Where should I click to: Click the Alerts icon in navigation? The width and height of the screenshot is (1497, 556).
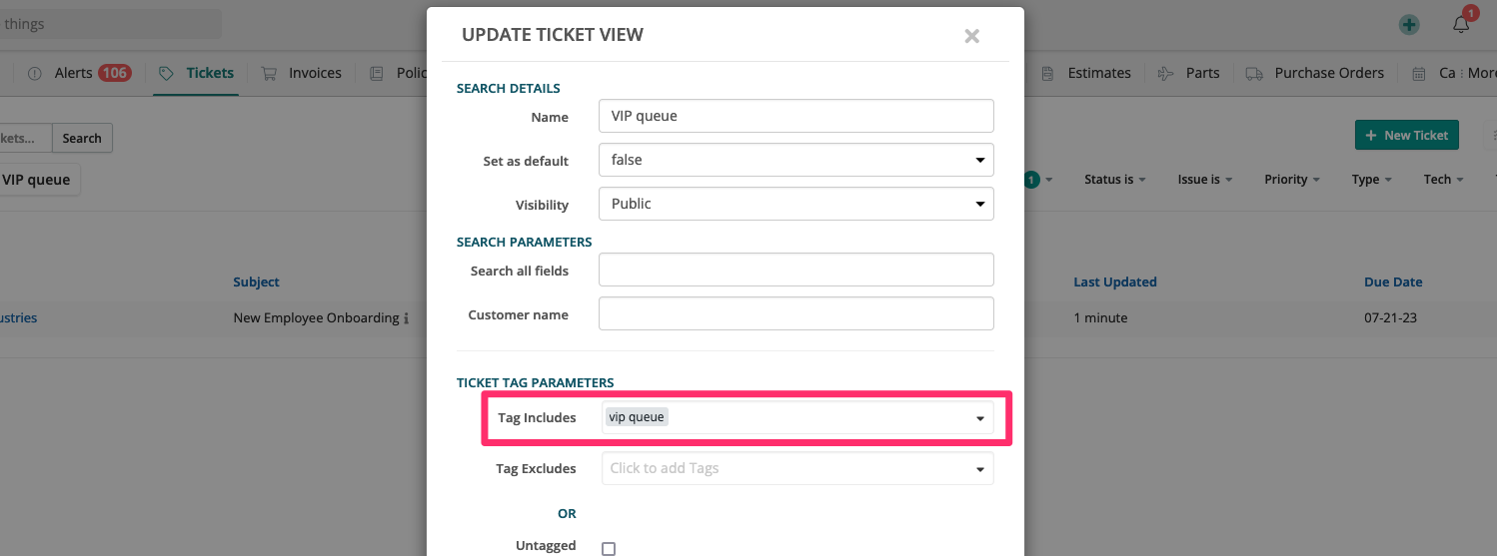35,73
